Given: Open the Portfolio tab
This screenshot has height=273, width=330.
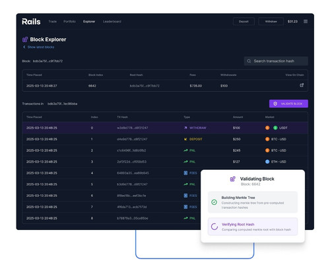Looking at the screenshot, I should click(69, 21).
